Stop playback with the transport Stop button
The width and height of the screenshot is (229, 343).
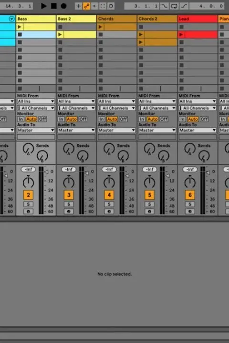click(54, 6)
